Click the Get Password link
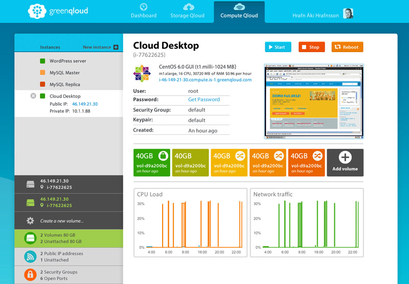 [x=204, y=100]
